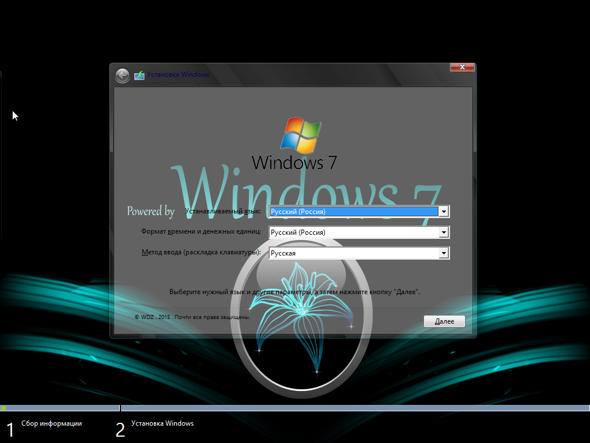This screenshot has height=443, width=590.
Task: Click the Сбор информации step label
Action: pyautogui.click(x=51, y=423)
